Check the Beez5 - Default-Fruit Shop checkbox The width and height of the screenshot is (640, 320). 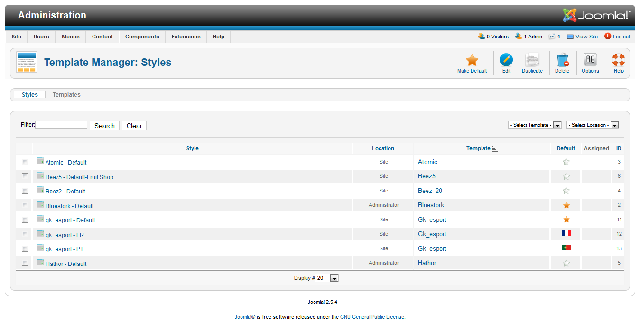click(25, 176)
